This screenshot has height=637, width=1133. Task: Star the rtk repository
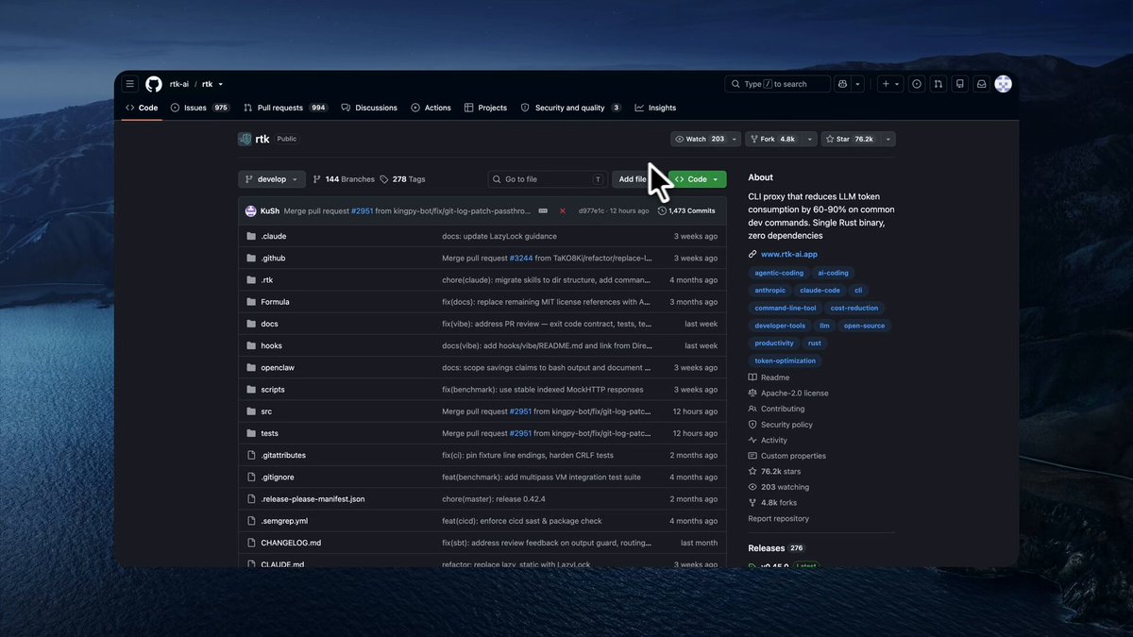click(851, 139)
